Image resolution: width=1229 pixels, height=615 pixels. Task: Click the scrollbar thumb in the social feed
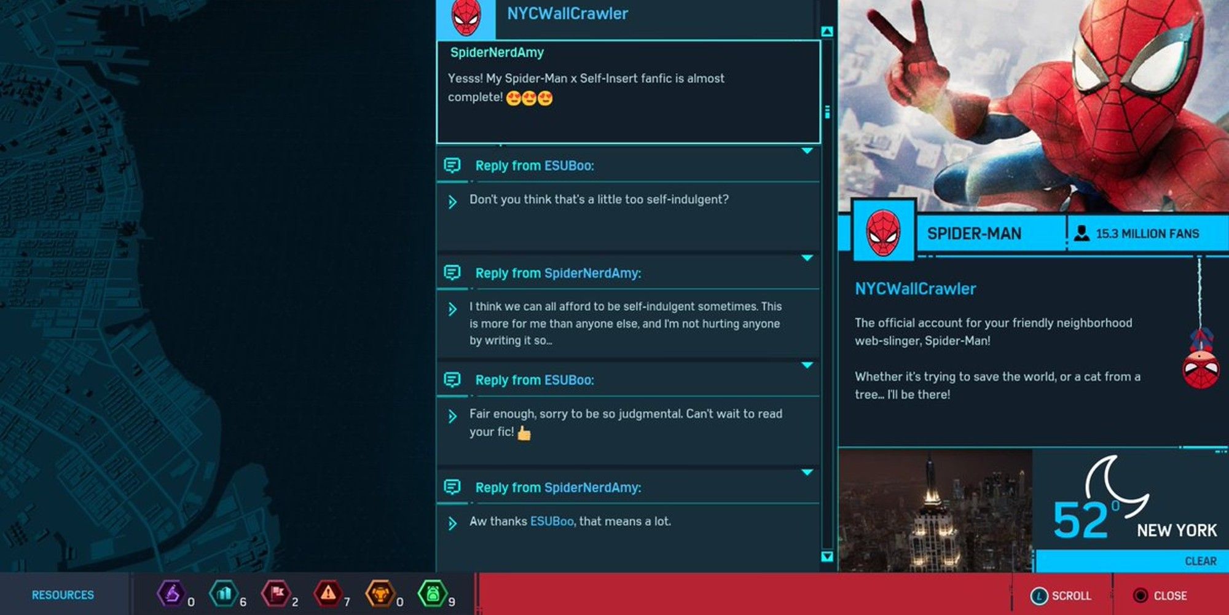tap(827, 112)
